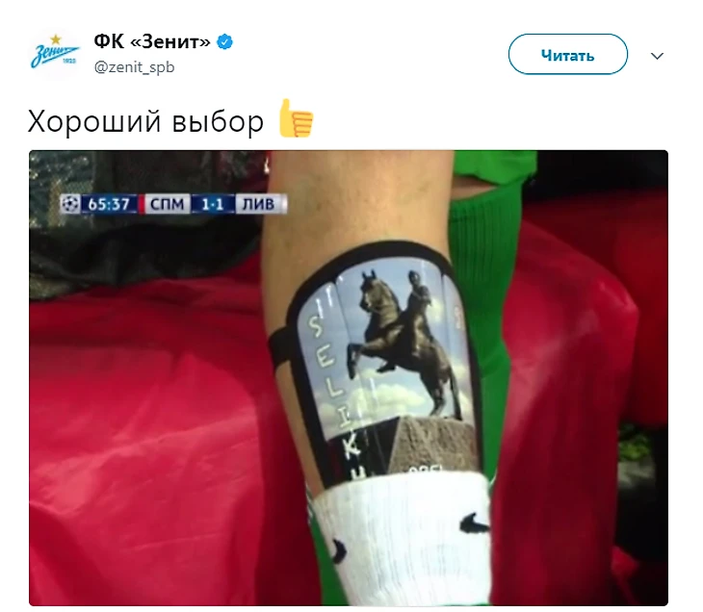Click the Nike swoosh on right of sock
Screen dimensions: 703x612
(475, 523)
